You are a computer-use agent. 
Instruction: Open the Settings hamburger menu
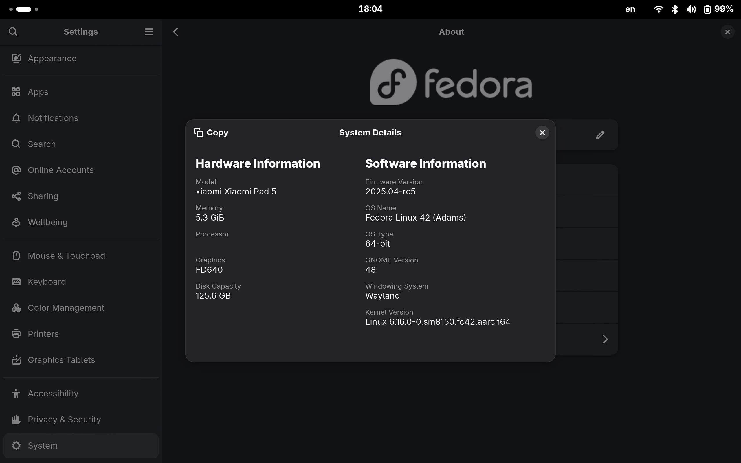[148, 32]
